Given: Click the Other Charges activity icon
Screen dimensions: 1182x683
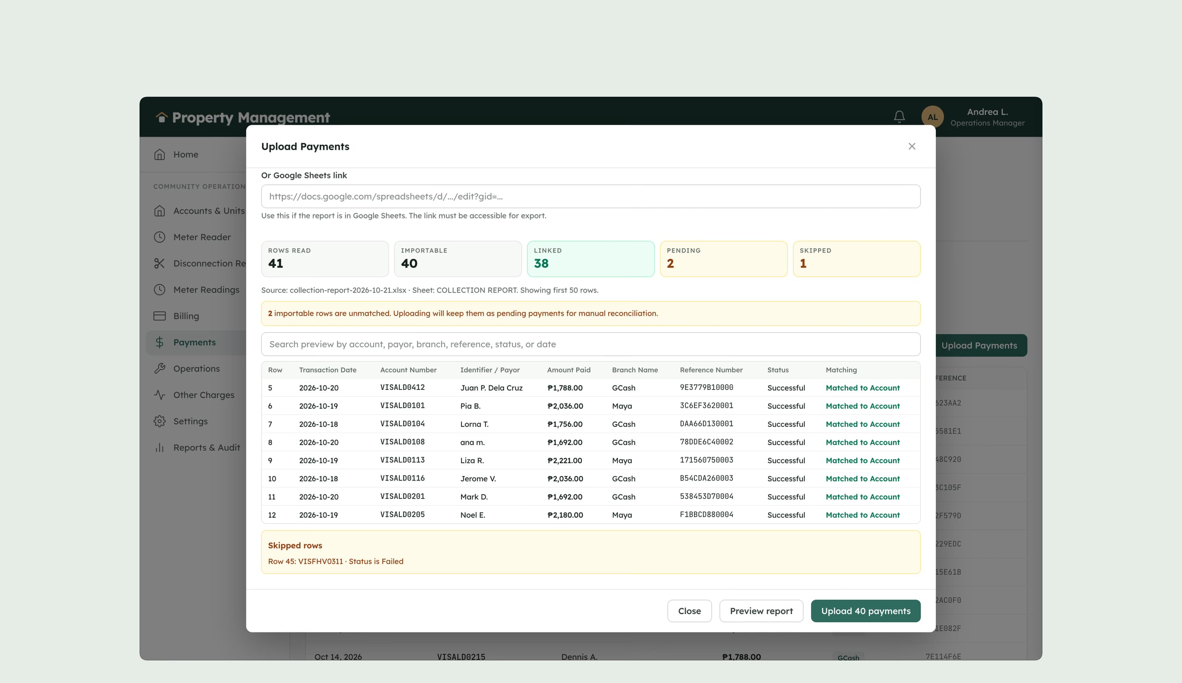Looking at the screenshot, I should (160, 395).
